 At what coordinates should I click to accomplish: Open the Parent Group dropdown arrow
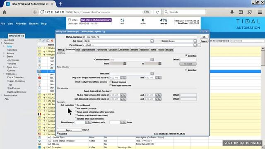(195, 45)
